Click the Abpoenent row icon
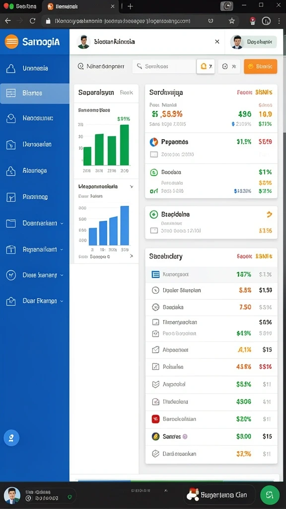Viewport: 286px width, 509px height. (155, 350)
